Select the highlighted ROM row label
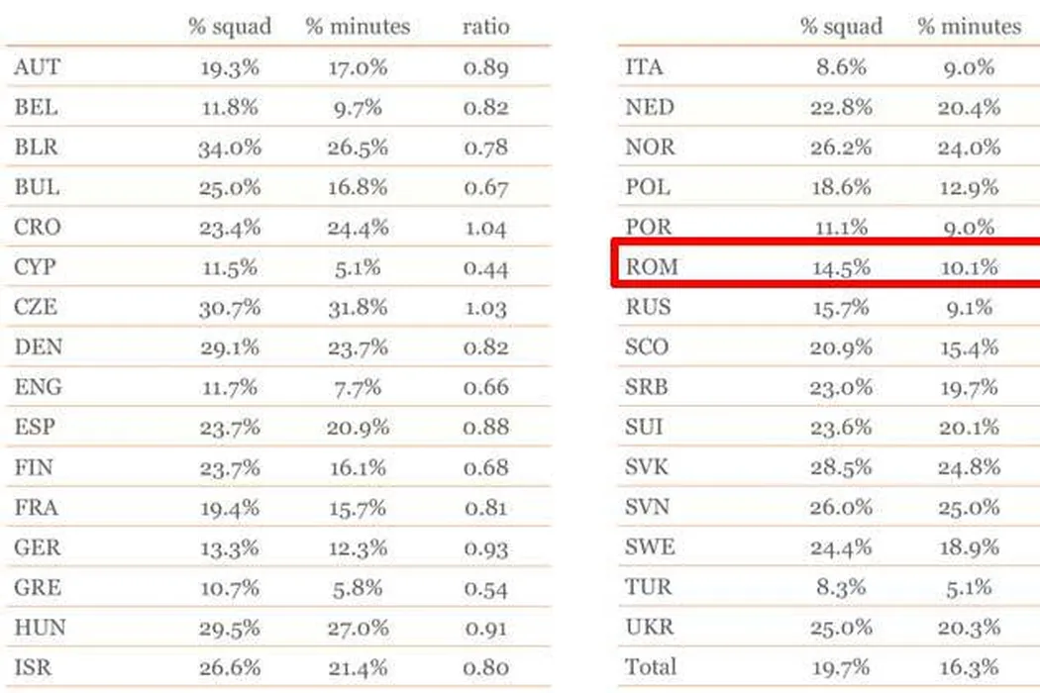The height and width of the screenshot is (693, 1040). click(652, 266)
